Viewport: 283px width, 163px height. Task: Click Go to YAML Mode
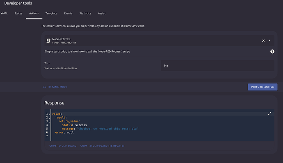point(55,87)
